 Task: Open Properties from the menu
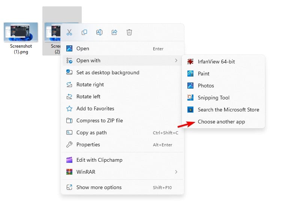click(x=122, y=144)
